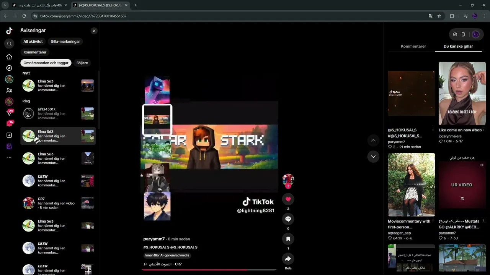Open the @S_HOKUSAI_S recommended video thumbnail
Viewport: 490px width, 275px height.
coord(412,94)
